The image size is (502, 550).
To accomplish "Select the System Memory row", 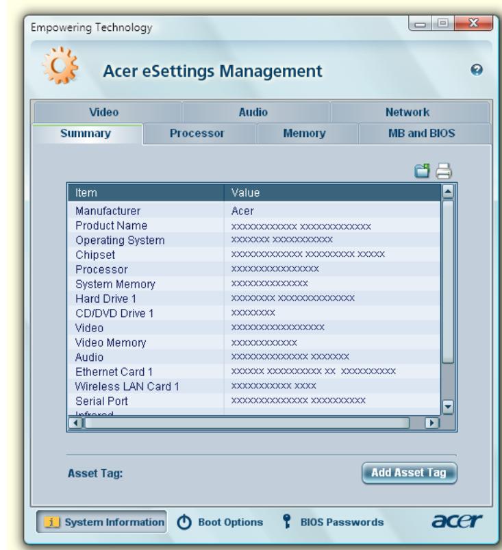I will click(254, 284).
